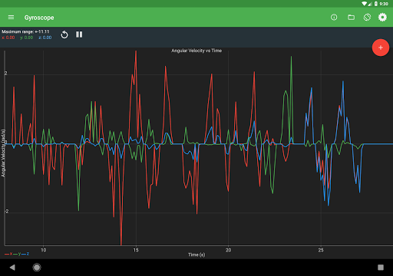Open settings gear icon
The width and height of the screenshot is (393, 276).
pos(382,18)
